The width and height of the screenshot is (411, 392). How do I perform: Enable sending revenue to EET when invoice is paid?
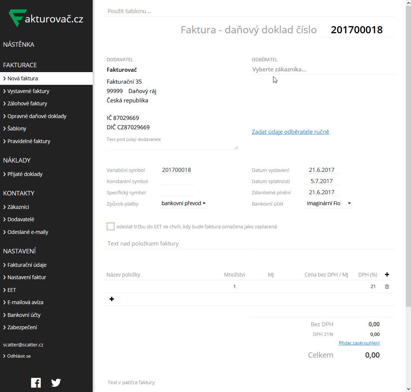pyautogui.click(x=110, y=226)
